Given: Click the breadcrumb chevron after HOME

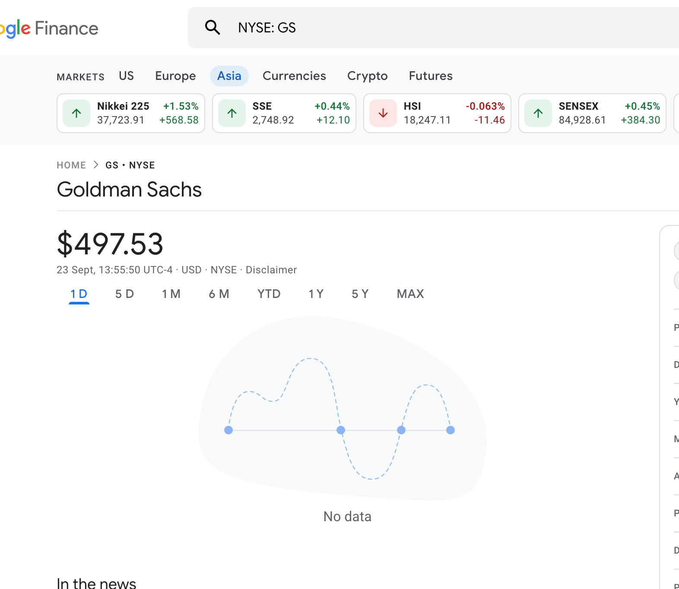Looking at the screenshot, I should [96, 165].
